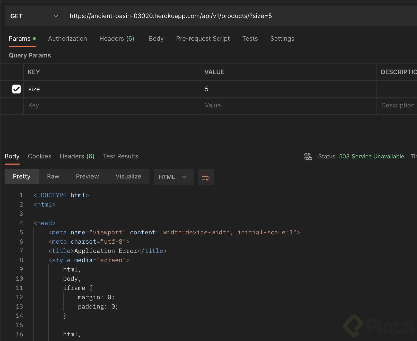
Task: Show the response Cookies tab
Action: (x=39, y=156)
